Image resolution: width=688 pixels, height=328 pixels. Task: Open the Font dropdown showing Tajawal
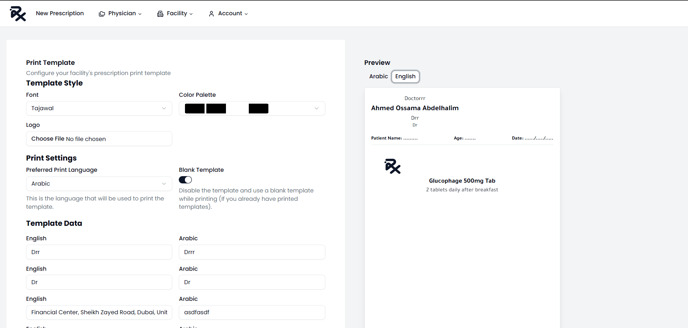click(99, 108)
